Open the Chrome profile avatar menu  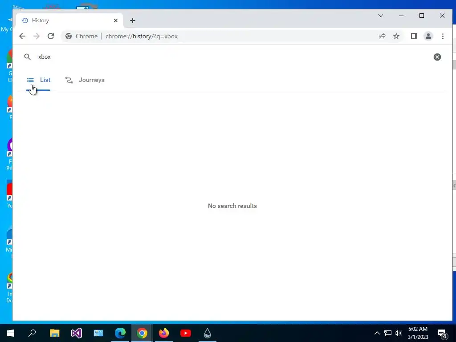428,37
